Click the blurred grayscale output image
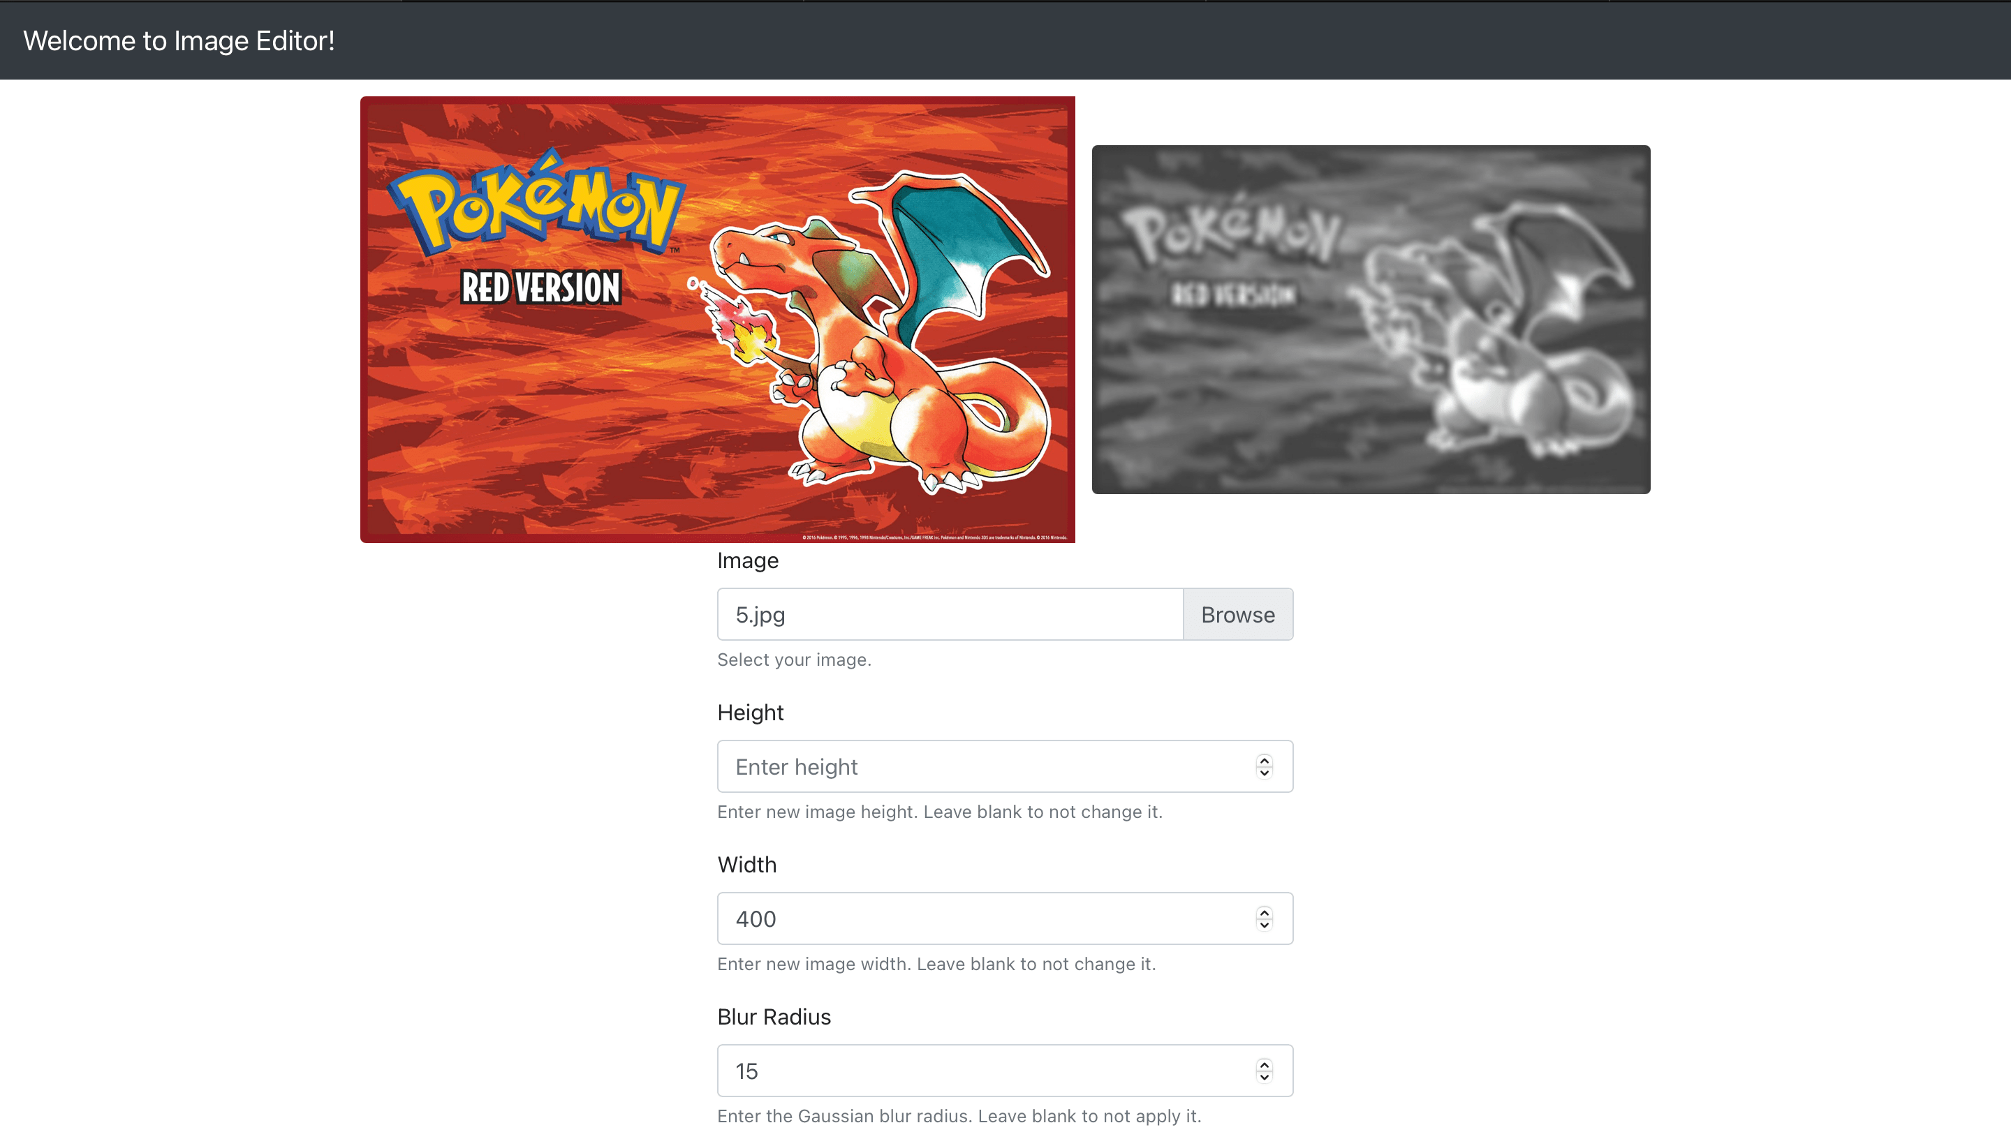2011x1146 pixels. 1371,320
